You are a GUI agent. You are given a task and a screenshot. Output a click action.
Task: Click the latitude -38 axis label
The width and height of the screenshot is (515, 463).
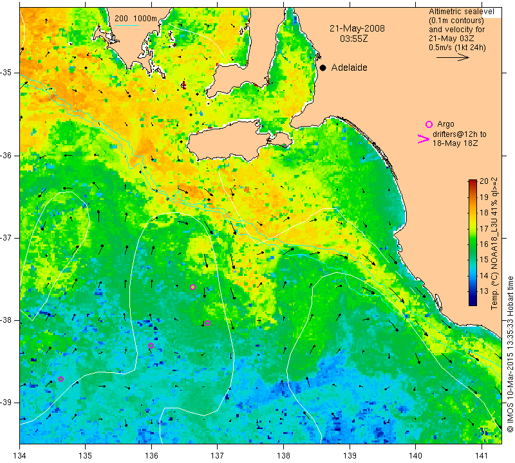tap(6, 320)
